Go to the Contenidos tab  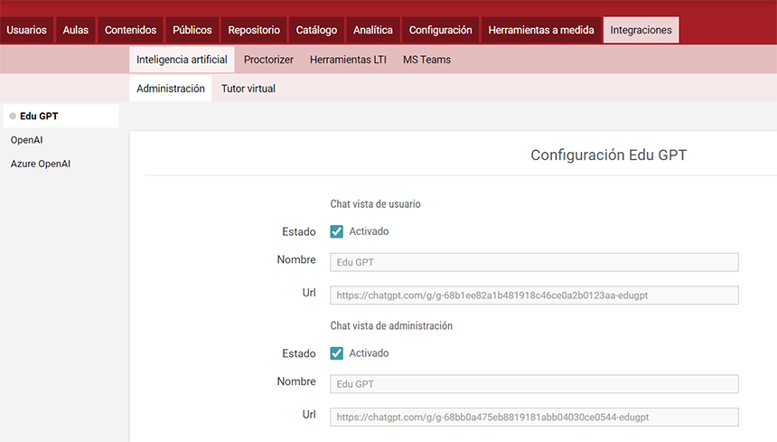pyautogui.click(x=131, y=30)
